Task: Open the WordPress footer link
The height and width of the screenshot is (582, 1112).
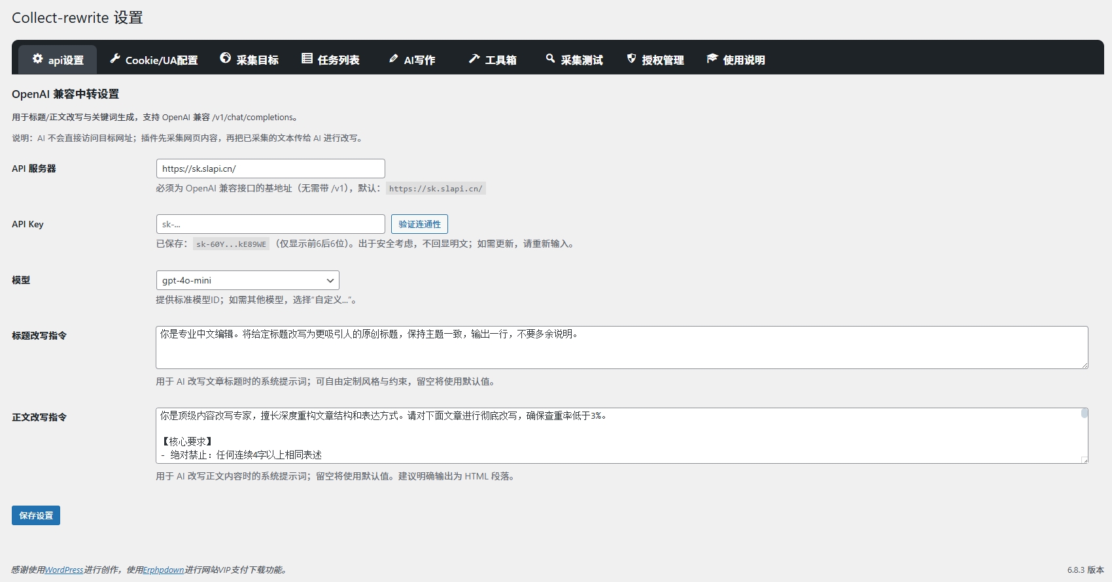Action: (x=64, y=570)
